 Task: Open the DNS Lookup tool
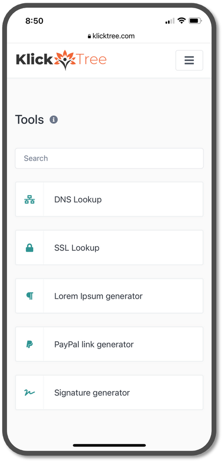109,199
